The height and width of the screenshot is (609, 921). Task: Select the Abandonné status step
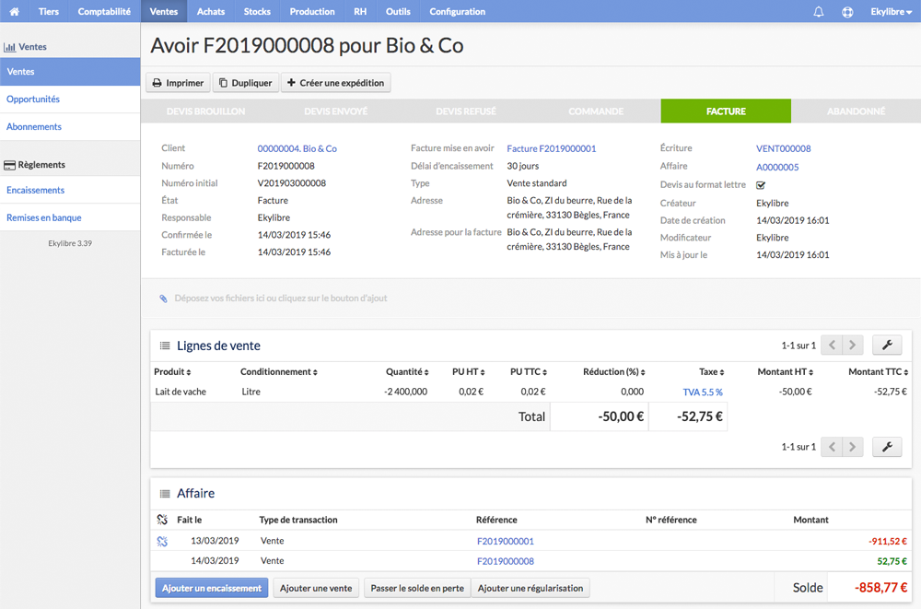tap(856, 111)
